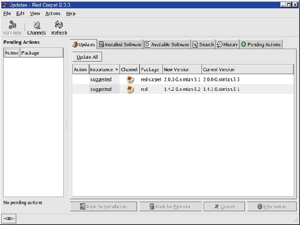Switch to the Search tab
Image resolution: width=300 pixels, height=225 pixels.
click(203, 45)
